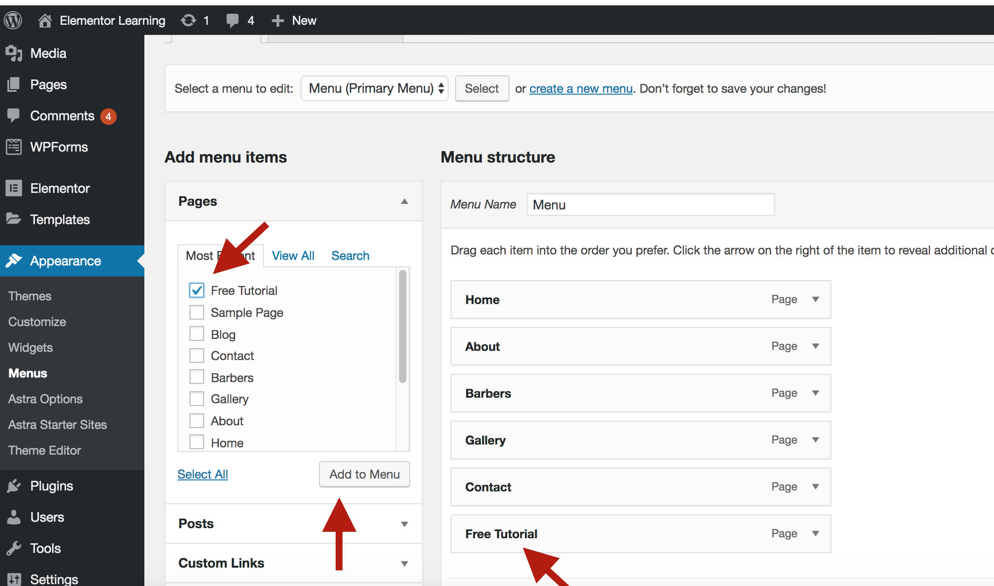The image size is (994, 586).
Task: Expand the Posts panel arrow
Action: pos(404,524)
